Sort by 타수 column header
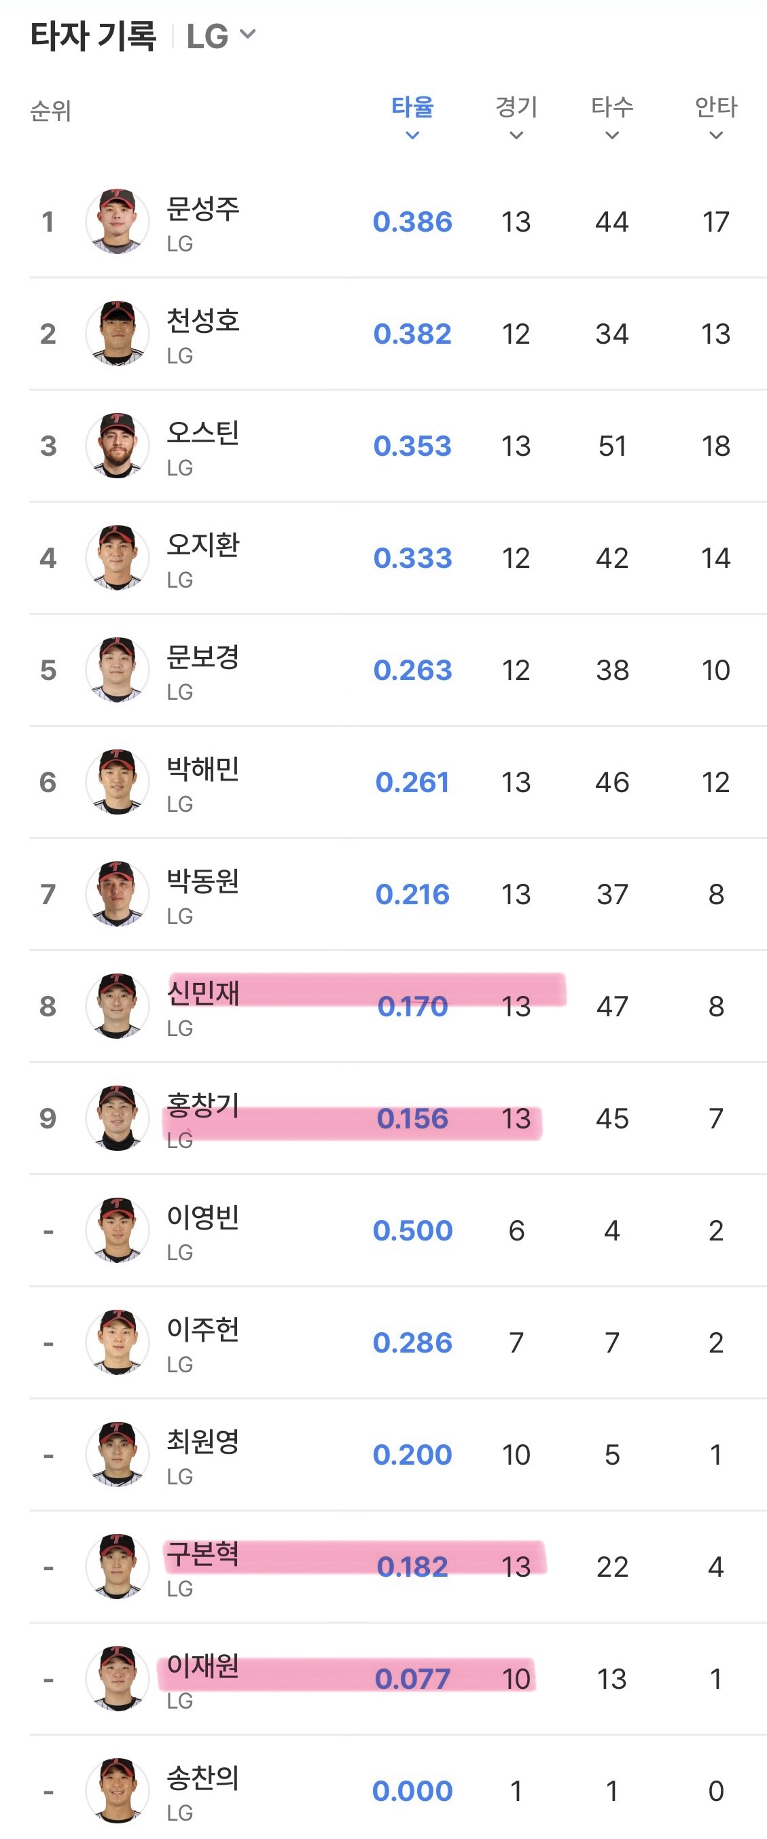The height and width of the screenshot is (1839, 767). 612,118
